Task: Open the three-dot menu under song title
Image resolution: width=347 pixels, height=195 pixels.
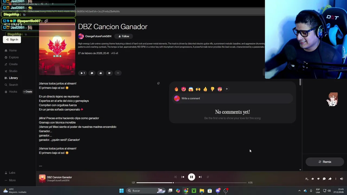Action: click(118, 73)
